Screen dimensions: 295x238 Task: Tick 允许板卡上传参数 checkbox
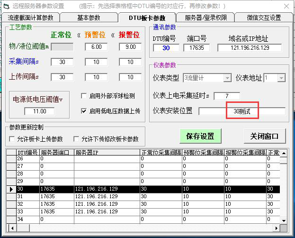[12, 139]
